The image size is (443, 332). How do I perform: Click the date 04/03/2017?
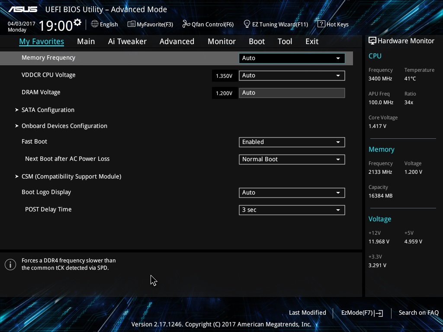(x=22, y=24)
